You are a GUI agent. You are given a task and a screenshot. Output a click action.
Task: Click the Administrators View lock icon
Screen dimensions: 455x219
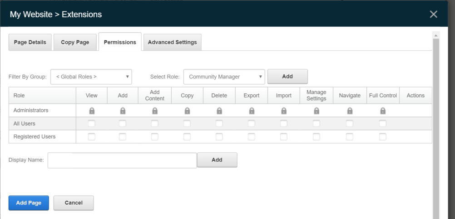[x=92, y=111]
